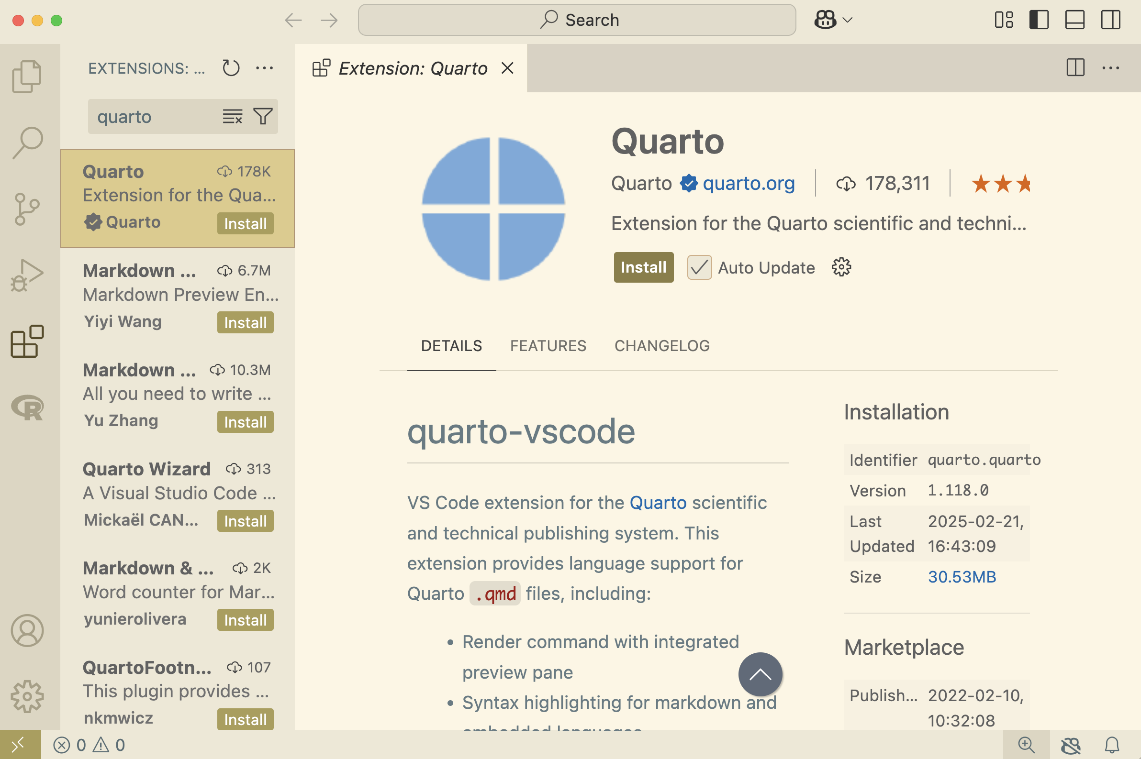Open Copilot status icon in status bar
1141x759 pixels.
pyautogui.click(x=1071, y=745)
